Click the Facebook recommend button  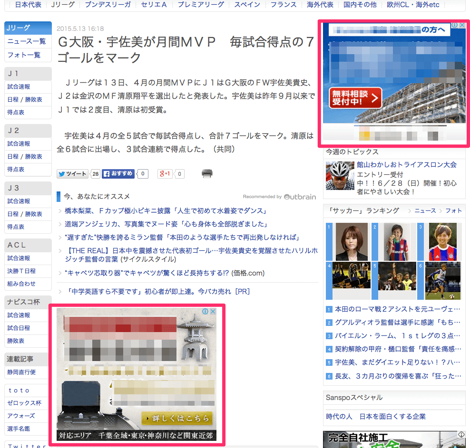click(x=118, y=174)
